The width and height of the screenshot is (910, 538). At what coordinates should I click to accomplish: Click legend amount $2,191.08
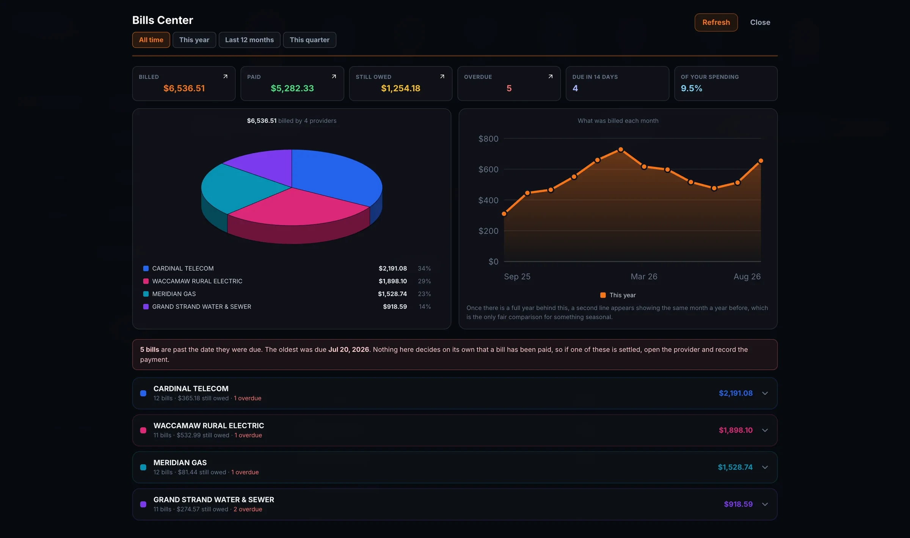click(x=392, y=268)
